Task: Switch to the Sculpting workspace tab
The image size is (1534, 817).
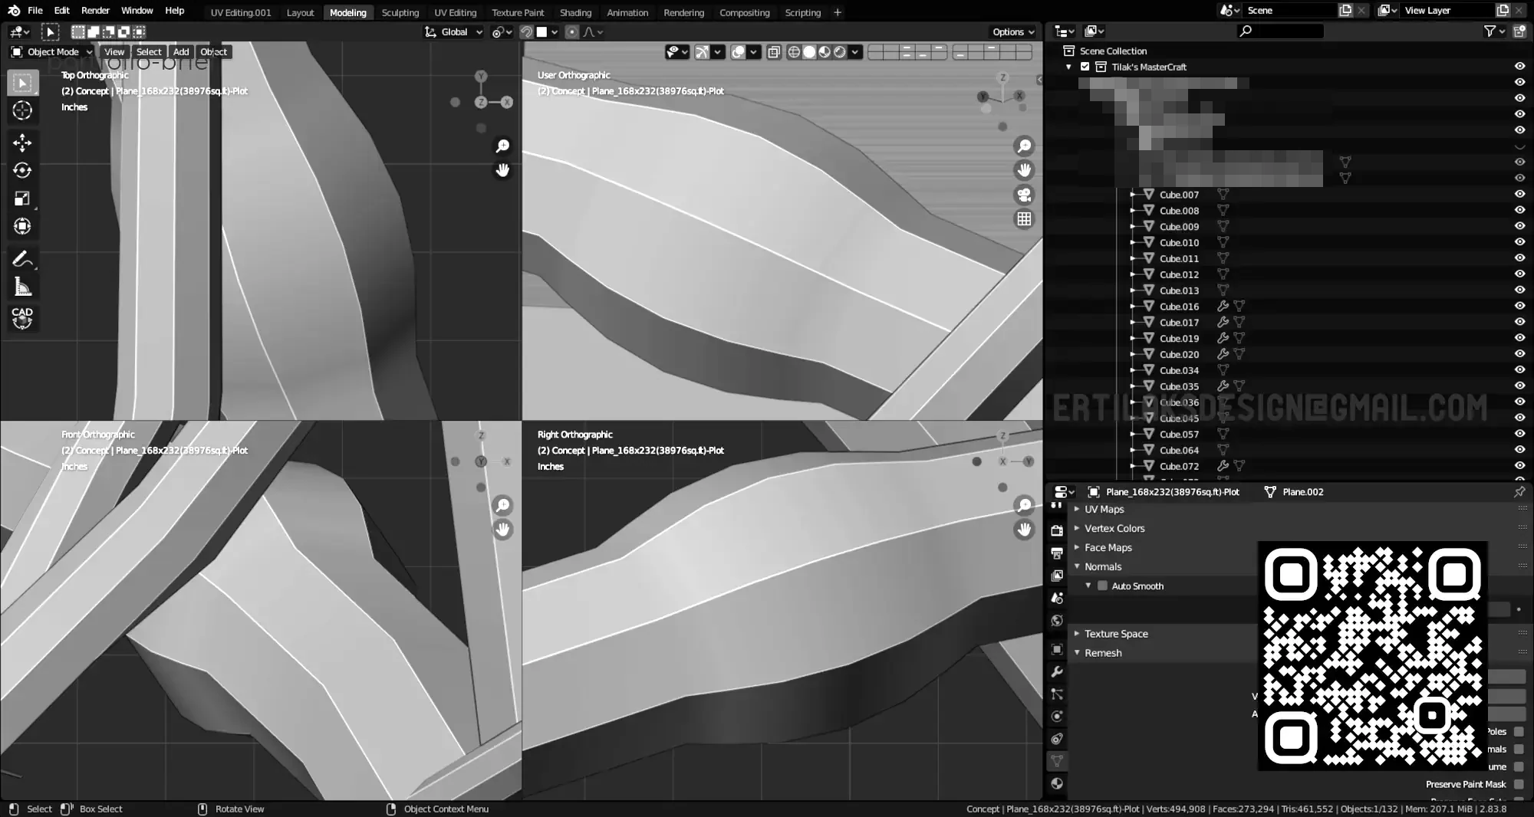Action: 400,12
